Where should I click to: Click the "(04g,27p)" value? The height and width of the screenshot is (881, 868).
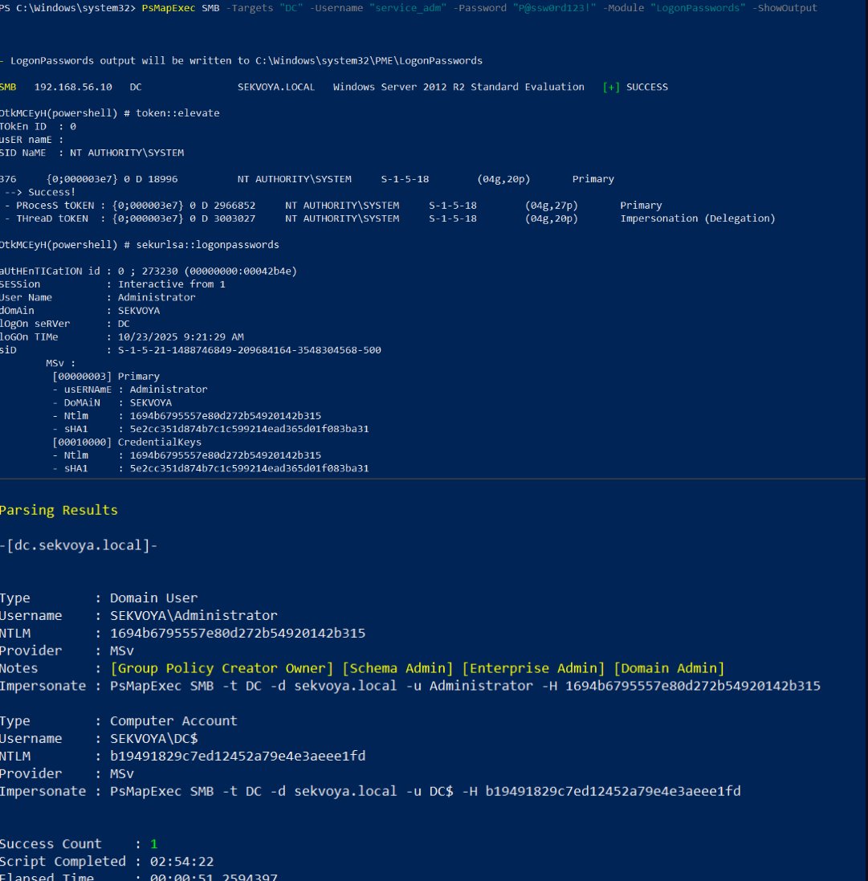point(551,206)
